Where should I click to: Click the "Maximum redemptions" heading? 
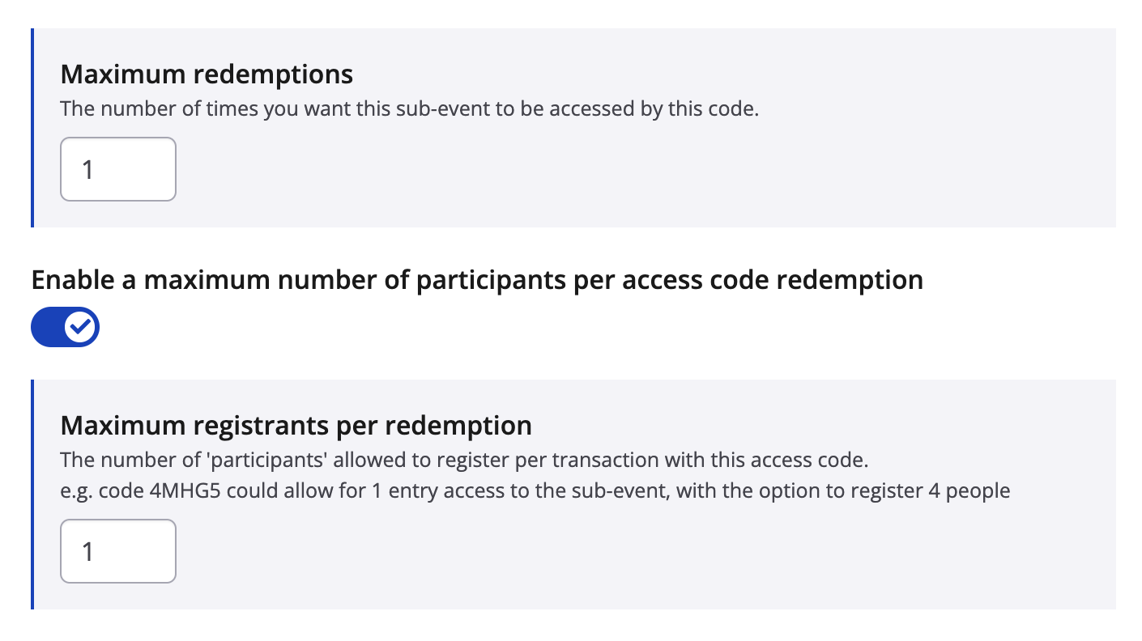[207, 74]
